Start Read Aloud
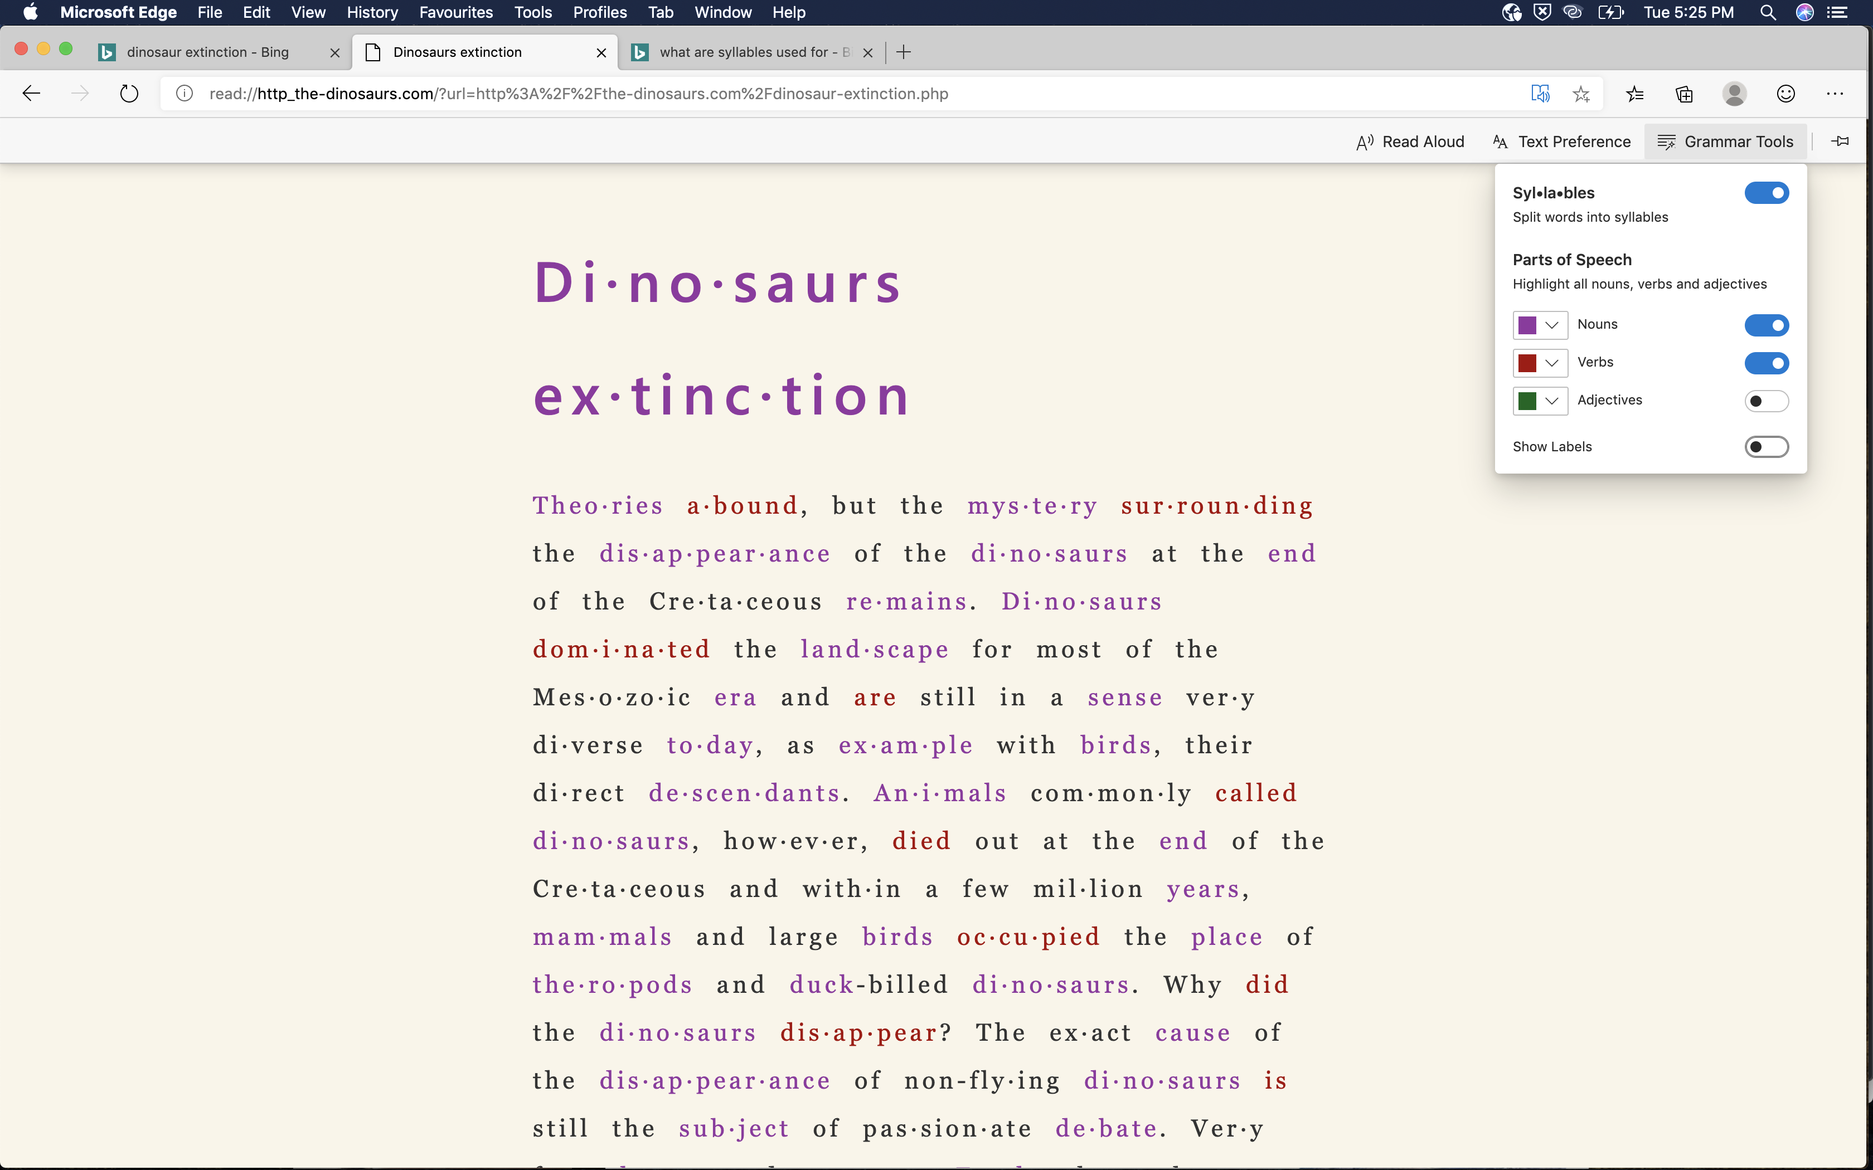The width and height of the screenshot is (1873, 1170). pyautogui.click(x=1410, y=142)
